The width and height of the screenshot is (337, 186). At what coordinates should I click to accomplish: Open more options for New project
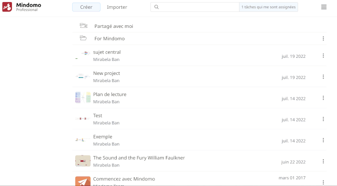pyautogui.click(x=323, y=76)
